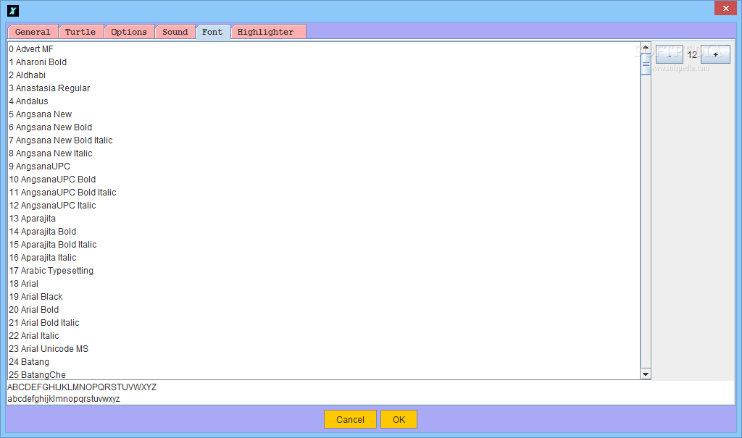Close the preferences dialog window

click(725, 8)
